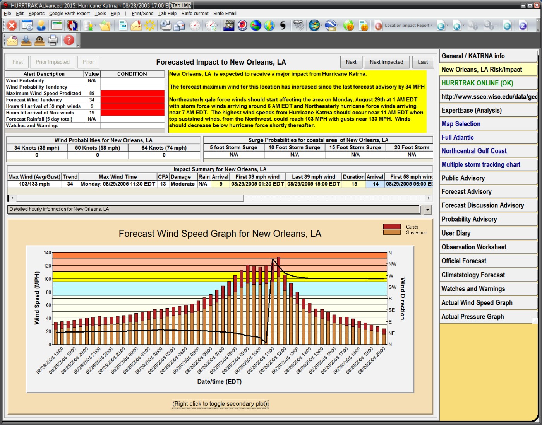This screenshot has height=425, width=542.
Task: Click the download tray arrow icon
Action: 26,40
